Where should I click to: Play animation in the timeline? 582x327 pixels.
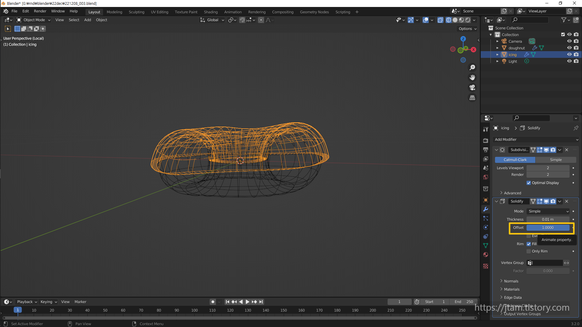(247, 302)
